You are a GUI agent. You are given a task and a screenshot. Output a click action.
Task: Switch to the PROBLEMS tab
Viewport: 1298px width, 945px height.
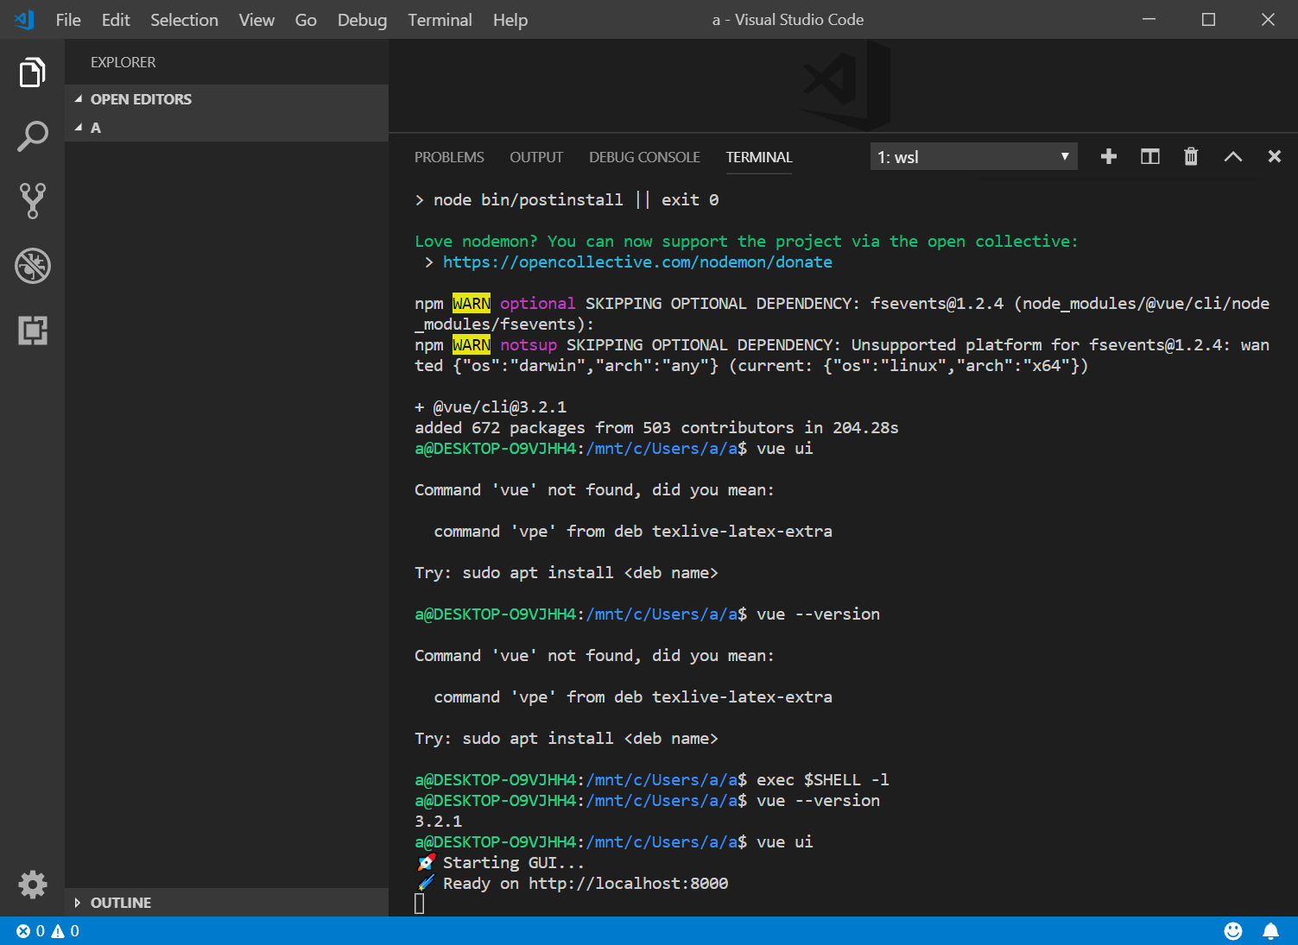449,157
